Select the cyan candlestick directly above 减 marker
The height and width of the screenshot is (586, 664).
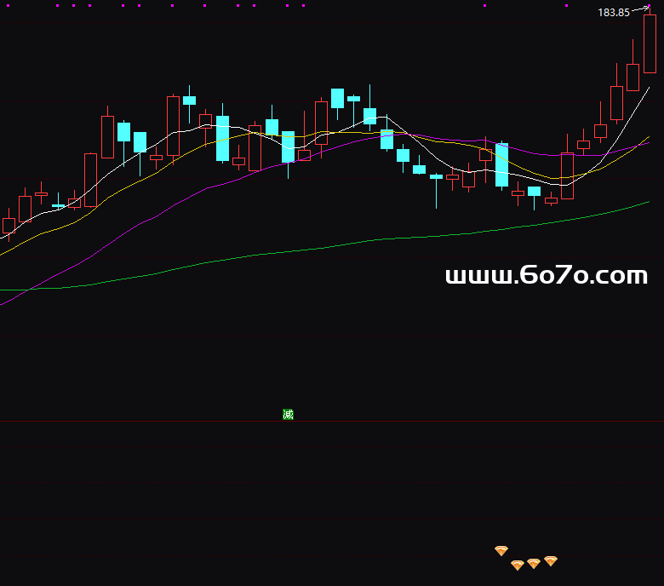point(288,146)
